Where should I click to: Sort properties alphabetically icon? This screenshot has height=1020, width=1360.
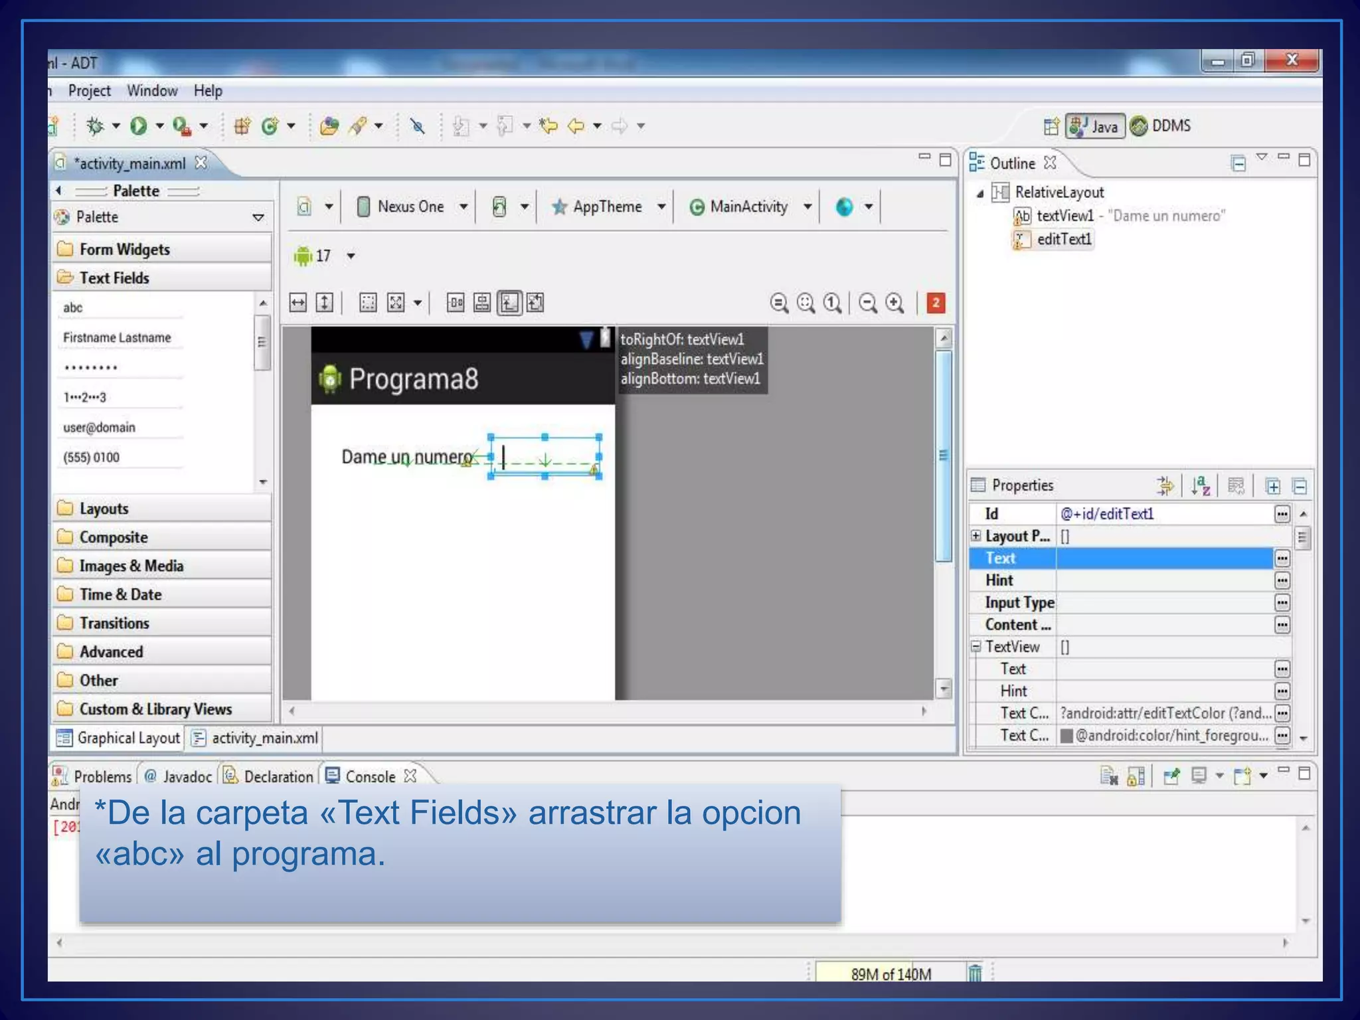tap(1201, 486)
